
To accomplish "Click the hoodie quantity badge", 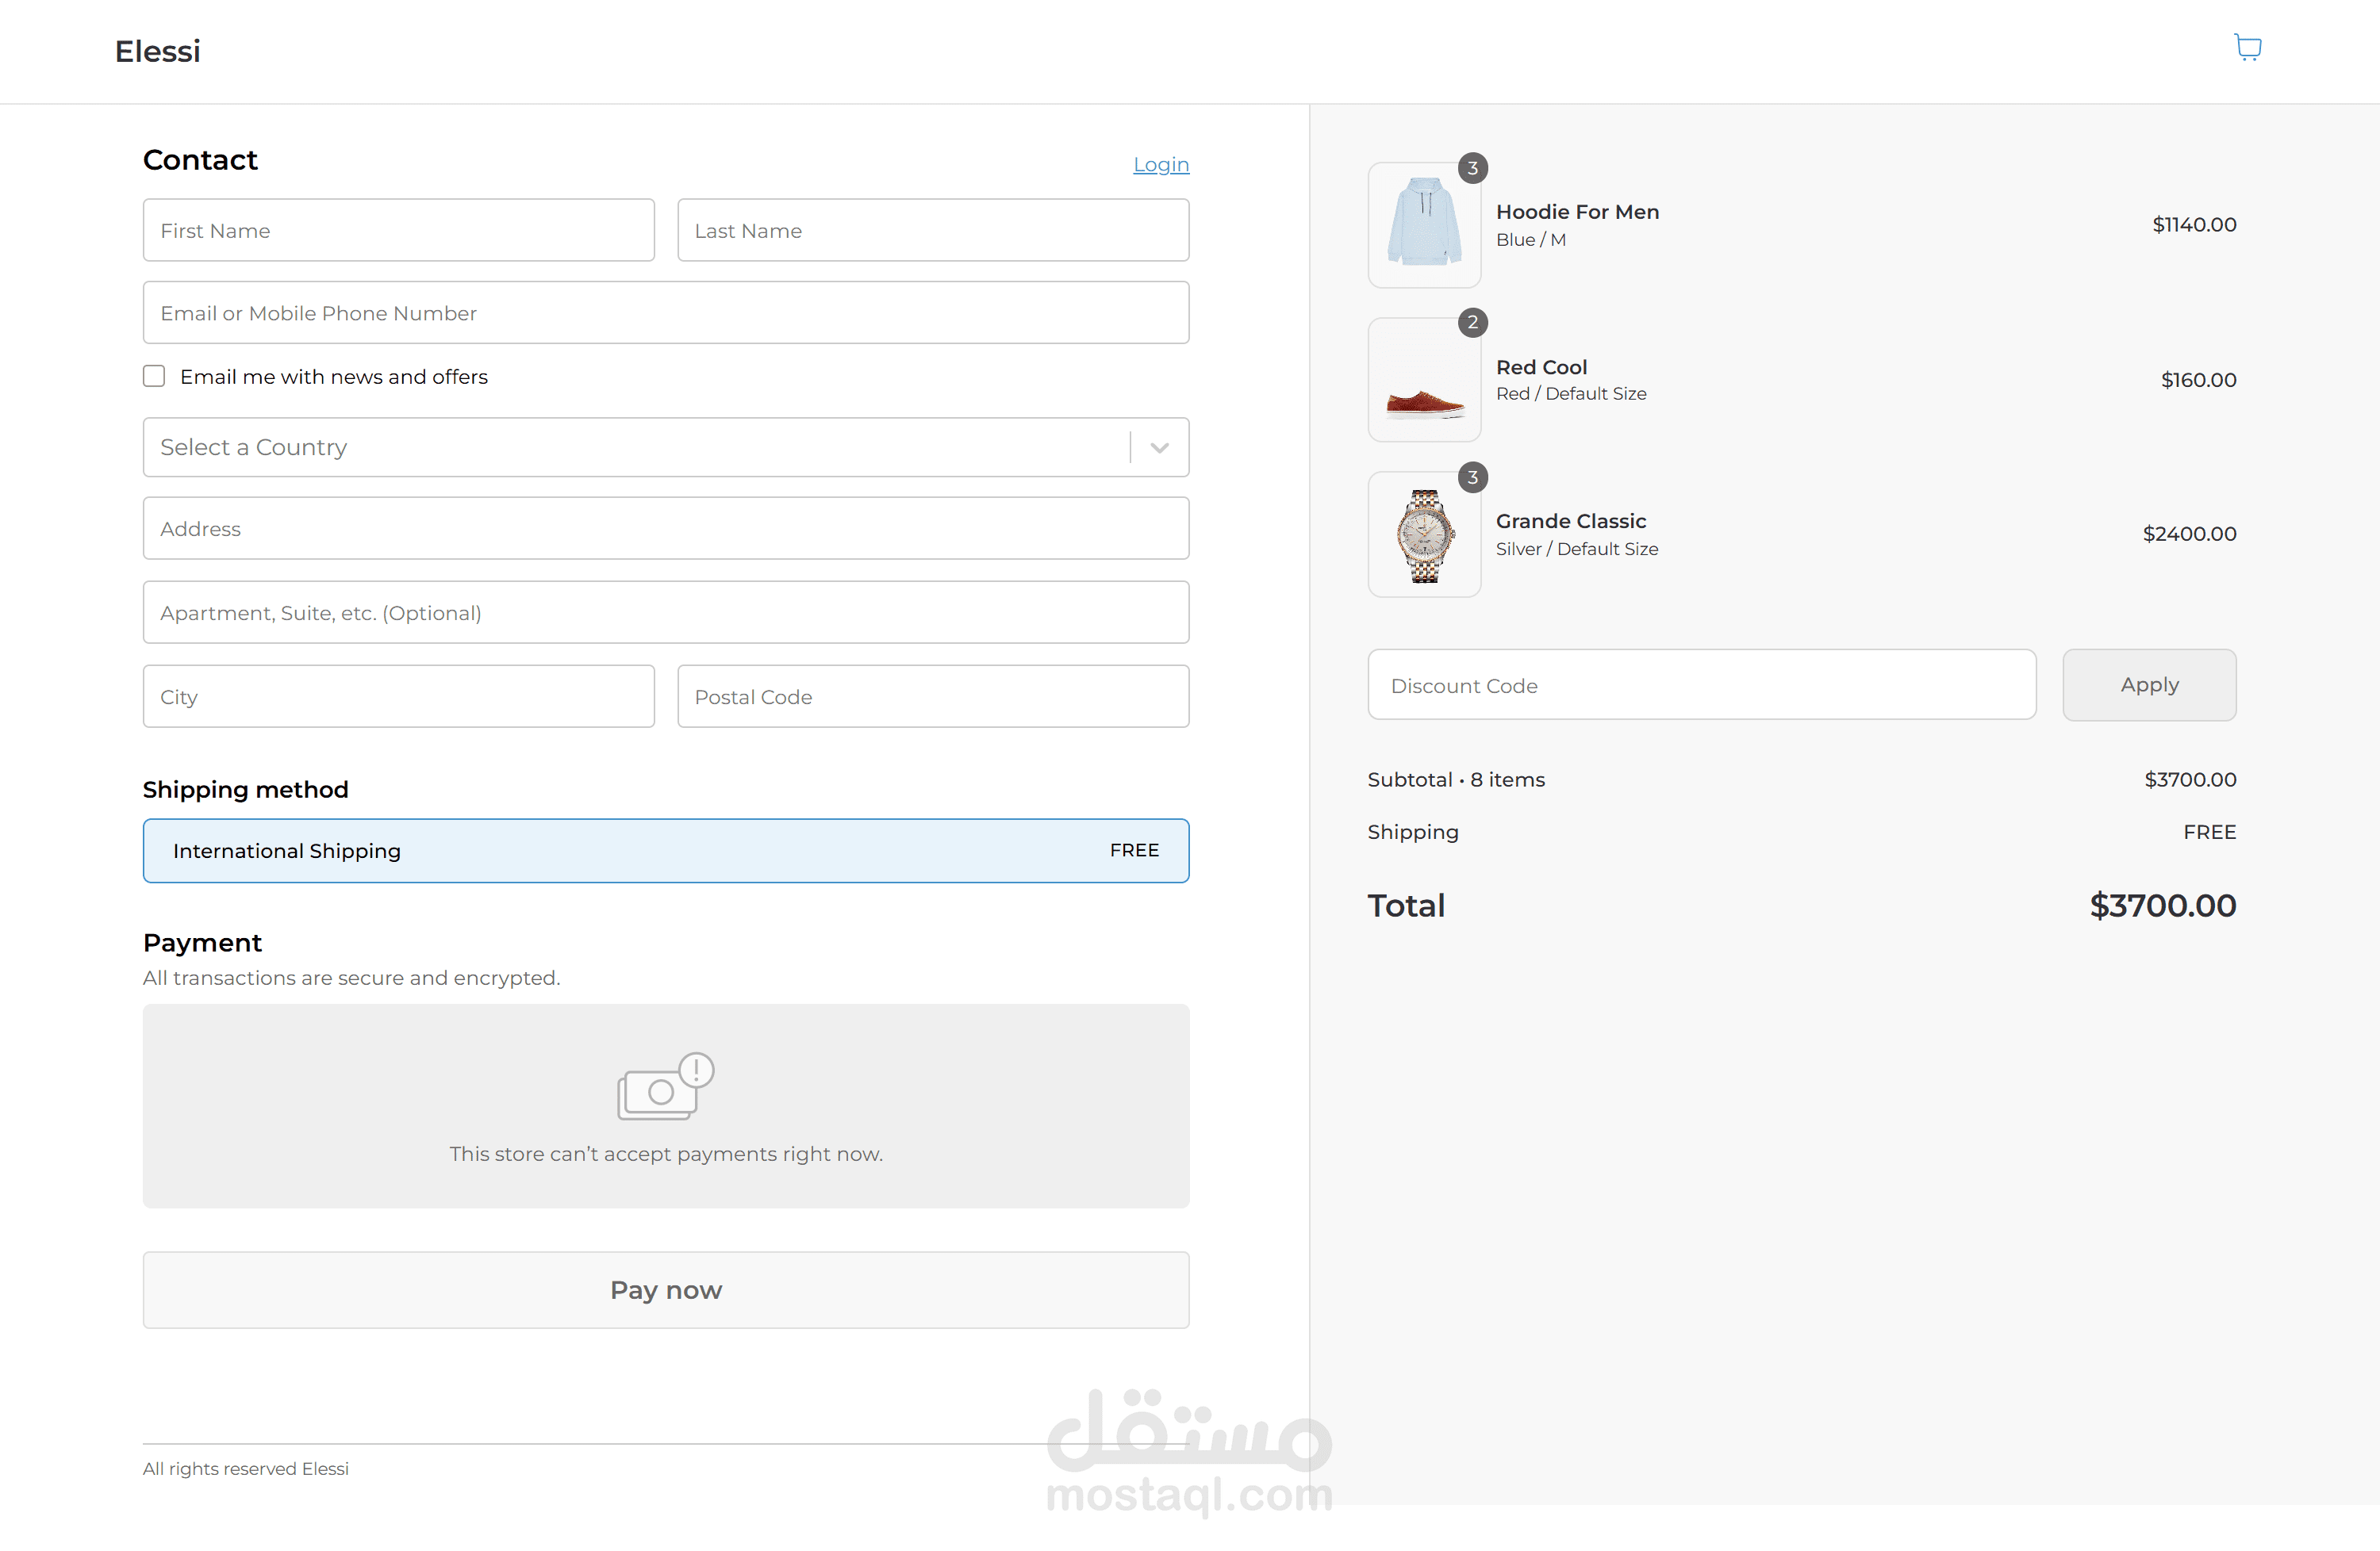I will click(x=1472, y=168).
